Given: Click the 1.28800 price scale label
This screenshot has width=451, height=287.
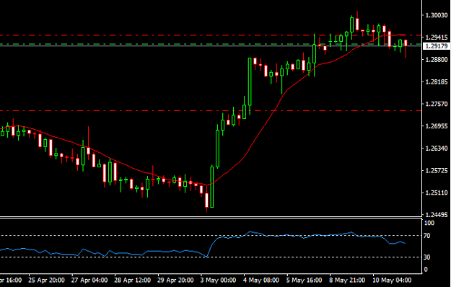Looking at the screenshot, I should pyautogui.click(x=437, y=59).
